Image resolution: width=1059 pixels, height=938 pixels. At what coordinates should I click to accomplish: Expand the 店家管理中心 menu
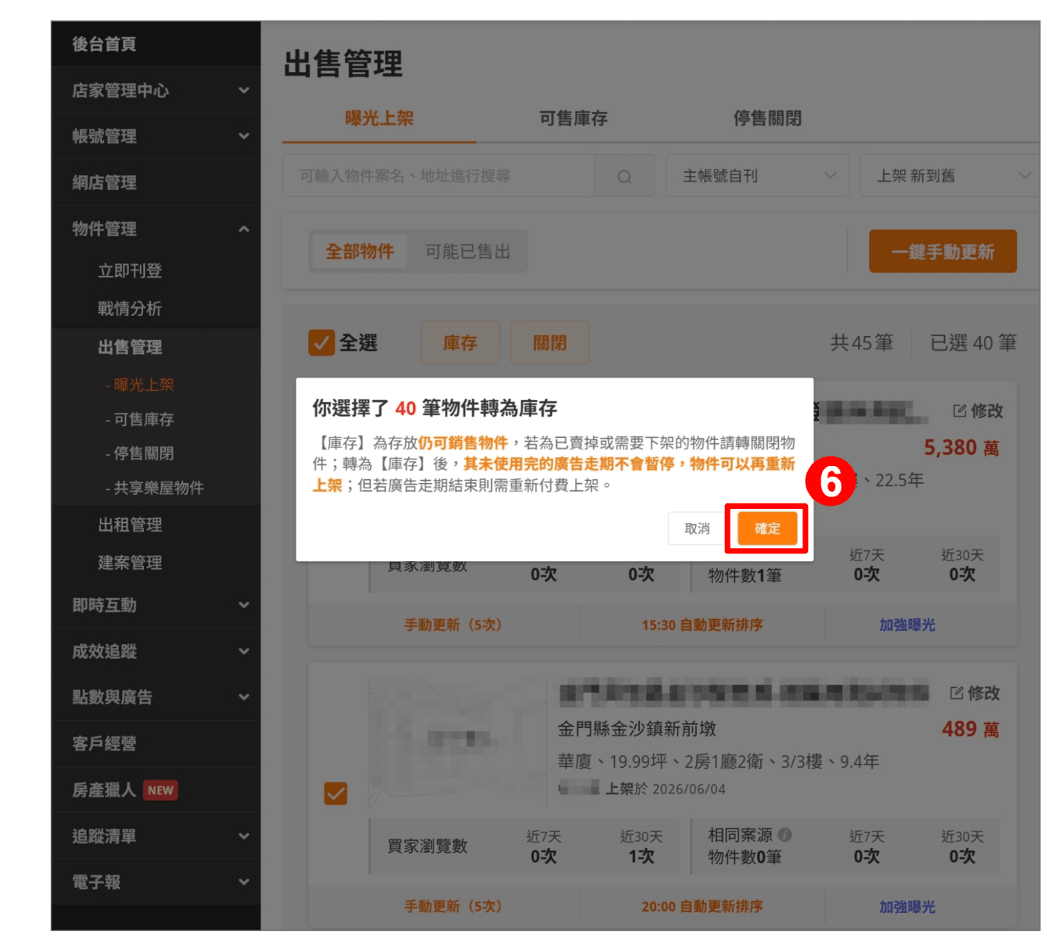coord(156,90)
